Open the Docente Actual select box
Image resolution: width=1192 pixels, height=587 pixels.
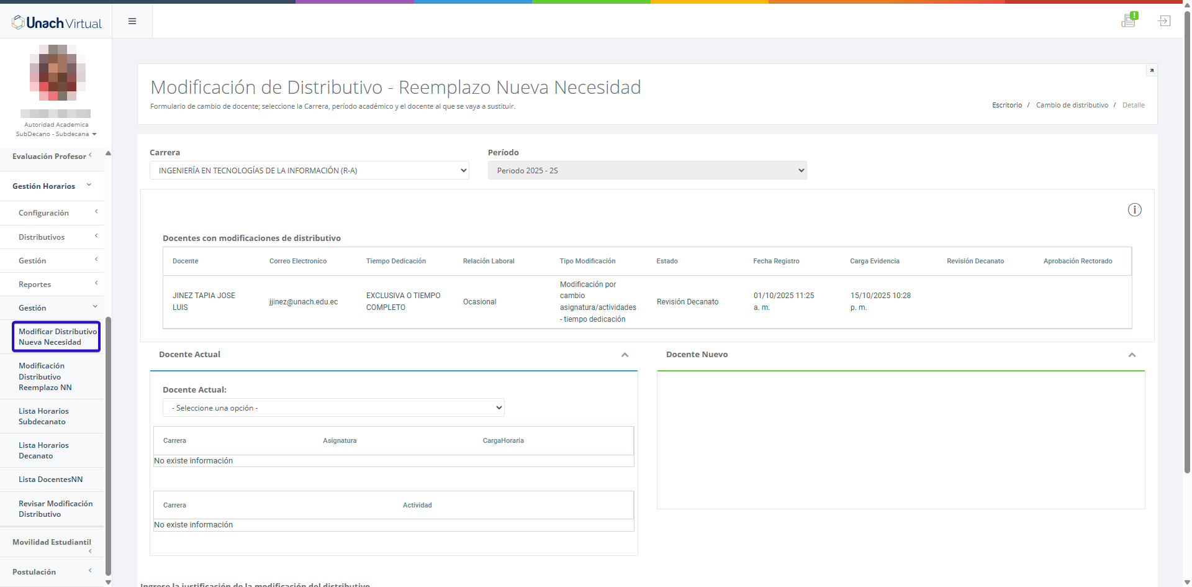pos(333,408)
